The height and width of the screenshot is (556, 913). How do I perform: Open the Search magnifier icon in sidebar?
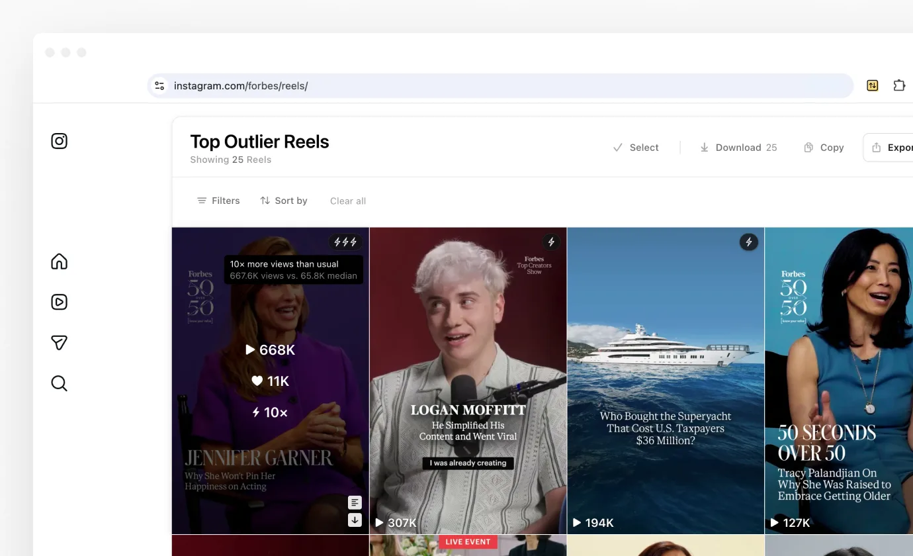click(x=60, y=383)
